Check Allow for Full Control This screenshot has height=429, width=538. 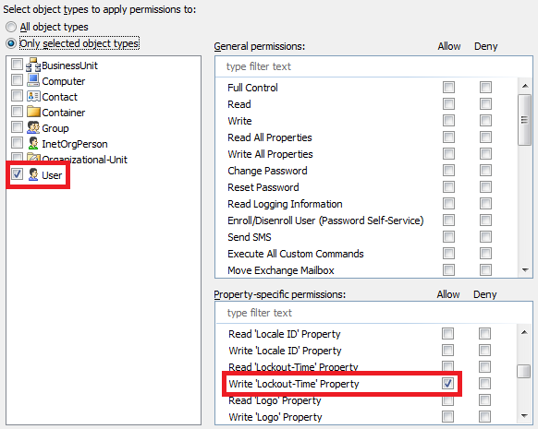point(448,87)
